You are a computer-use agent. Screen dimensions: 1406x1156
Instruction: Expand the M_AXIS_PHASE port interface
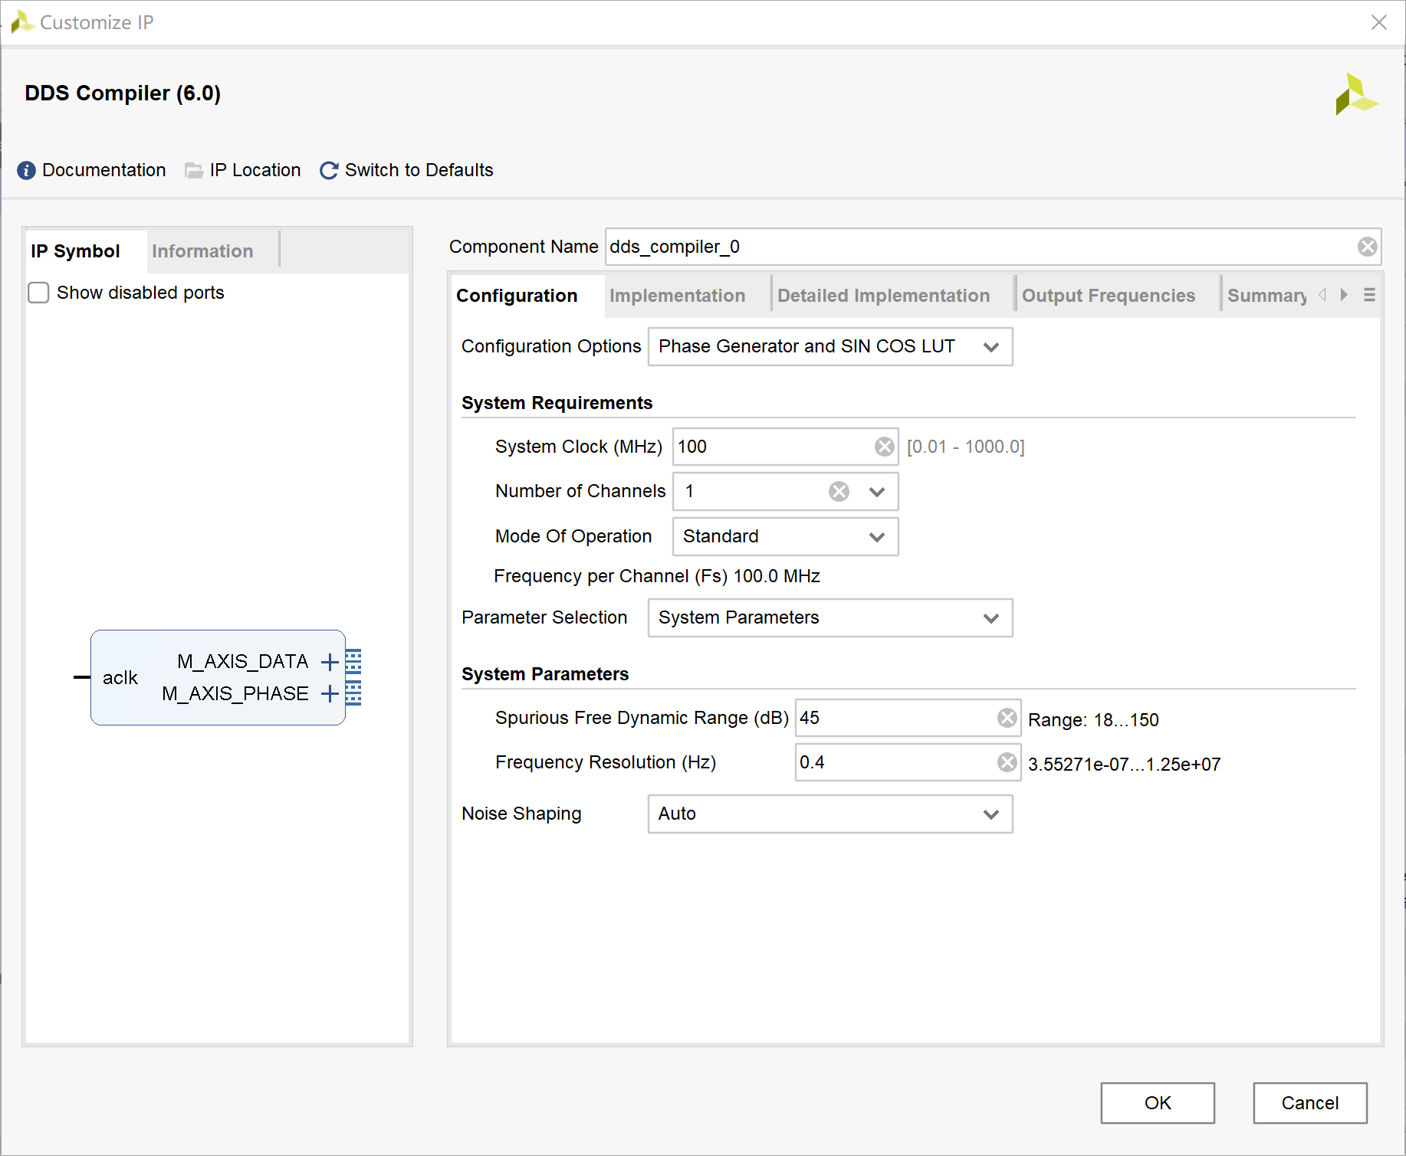pos(330,694)
